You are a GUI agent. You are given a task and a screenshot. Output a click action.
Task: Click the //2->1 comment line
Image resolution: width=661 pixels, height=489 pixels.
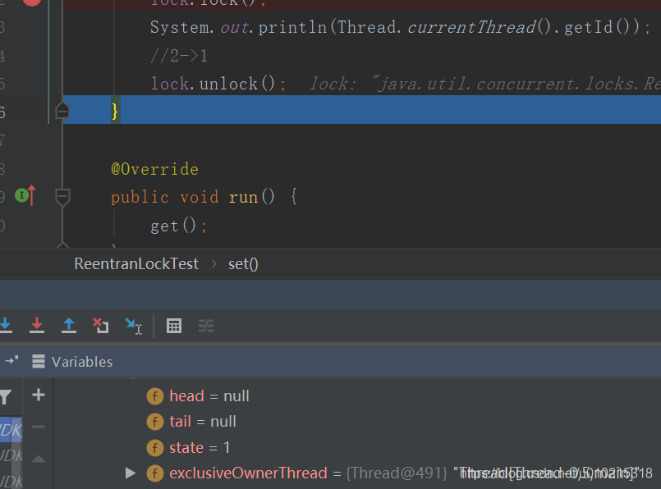179,56
